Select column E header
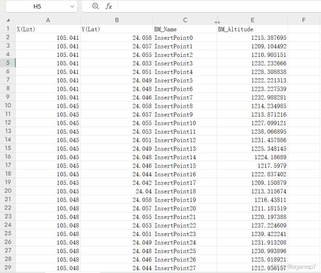 coord(252,20)
